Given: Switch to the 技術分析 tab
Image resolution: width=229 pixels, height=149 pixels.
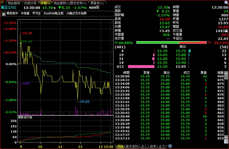Looking at the screenshot, I should click(30, 3).
